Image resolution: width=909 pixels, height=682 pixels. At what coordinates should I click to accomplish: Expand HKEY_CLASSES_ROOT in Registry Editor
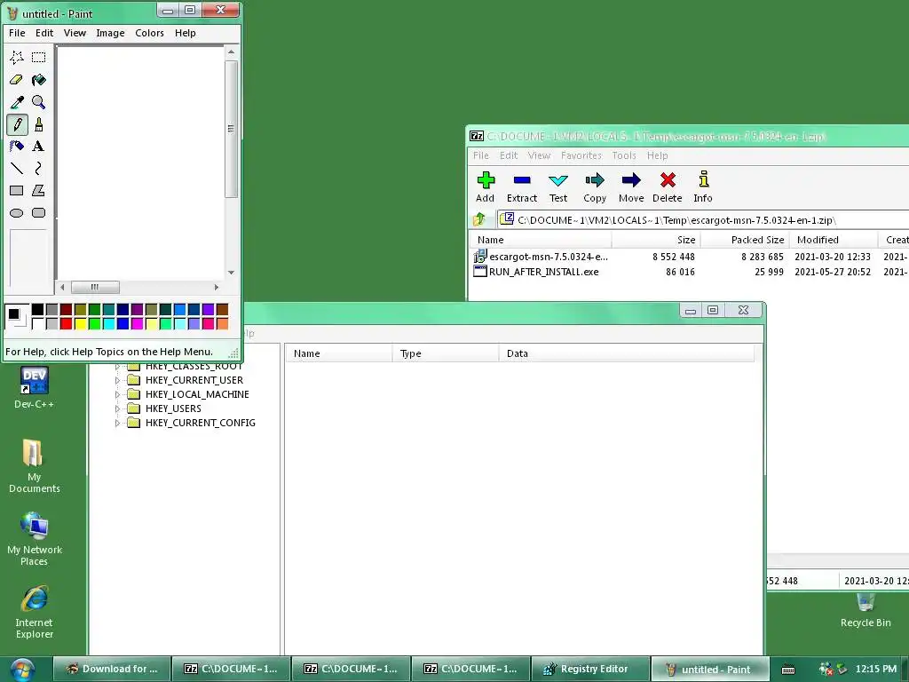118,367
